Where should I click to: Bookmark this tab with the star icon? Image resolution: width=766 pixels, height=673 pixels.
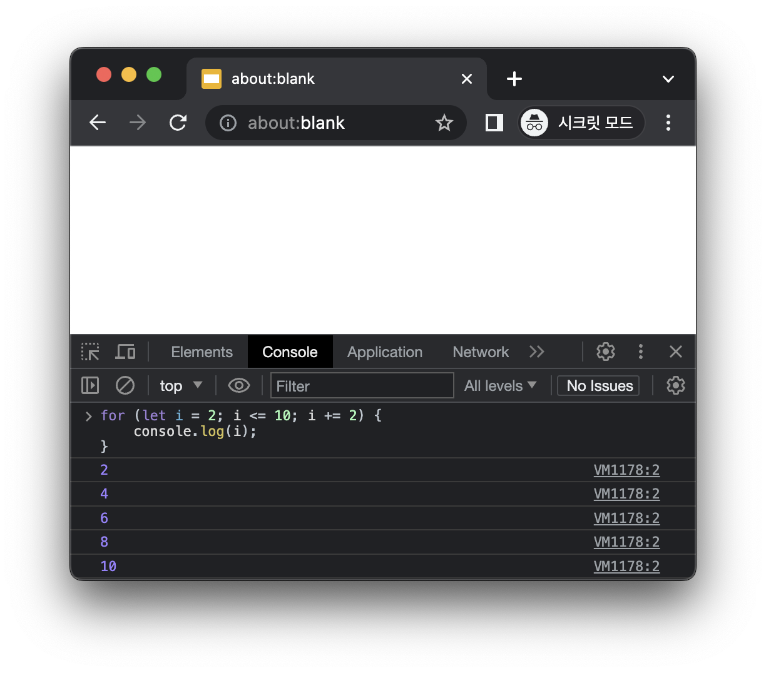coord(444,123)
